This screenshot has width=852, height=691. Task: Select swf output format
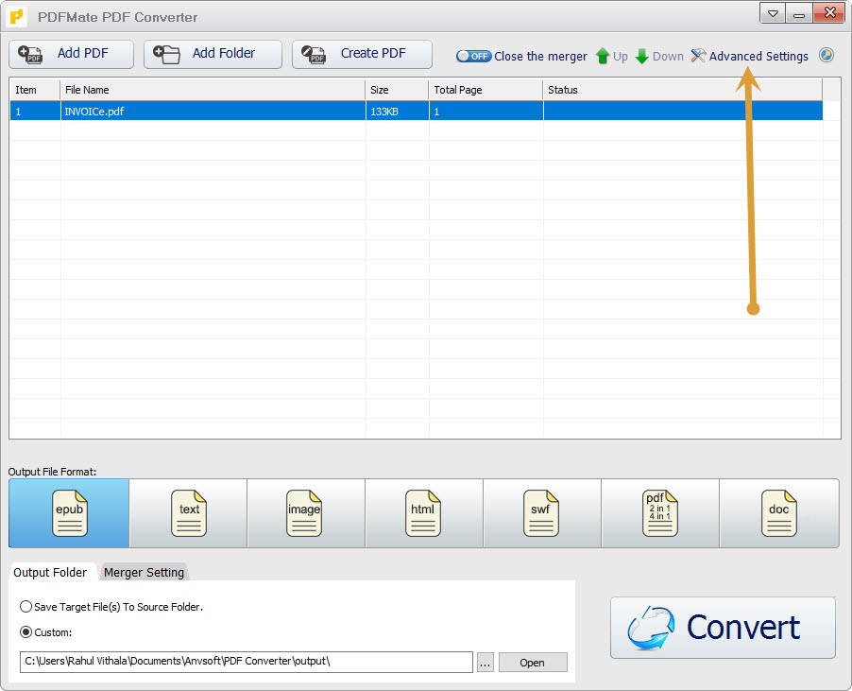click(542, 513)
